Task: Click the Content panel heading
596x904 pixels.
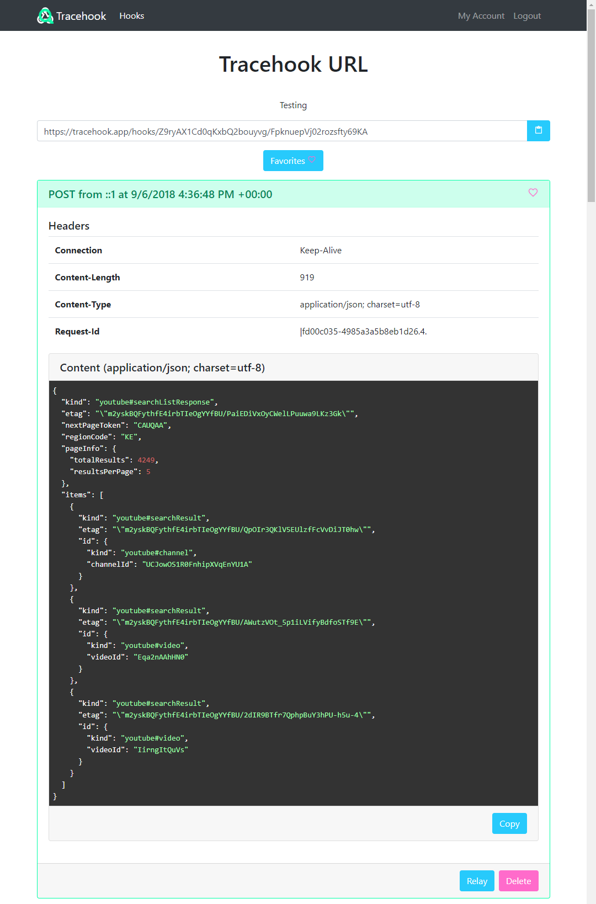Action: [x=162, y=368]
